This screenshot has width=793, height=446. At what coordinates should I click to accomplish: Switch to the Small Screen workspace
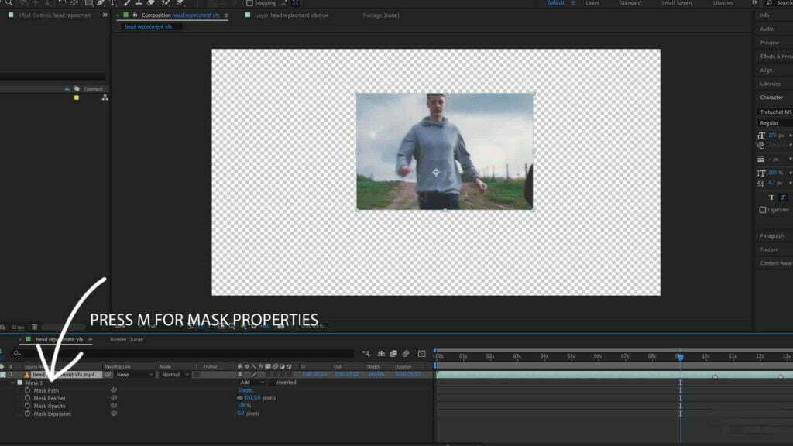coord(677,3)
